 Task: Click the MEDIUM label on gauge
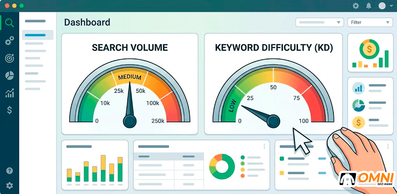click(130, 77)
